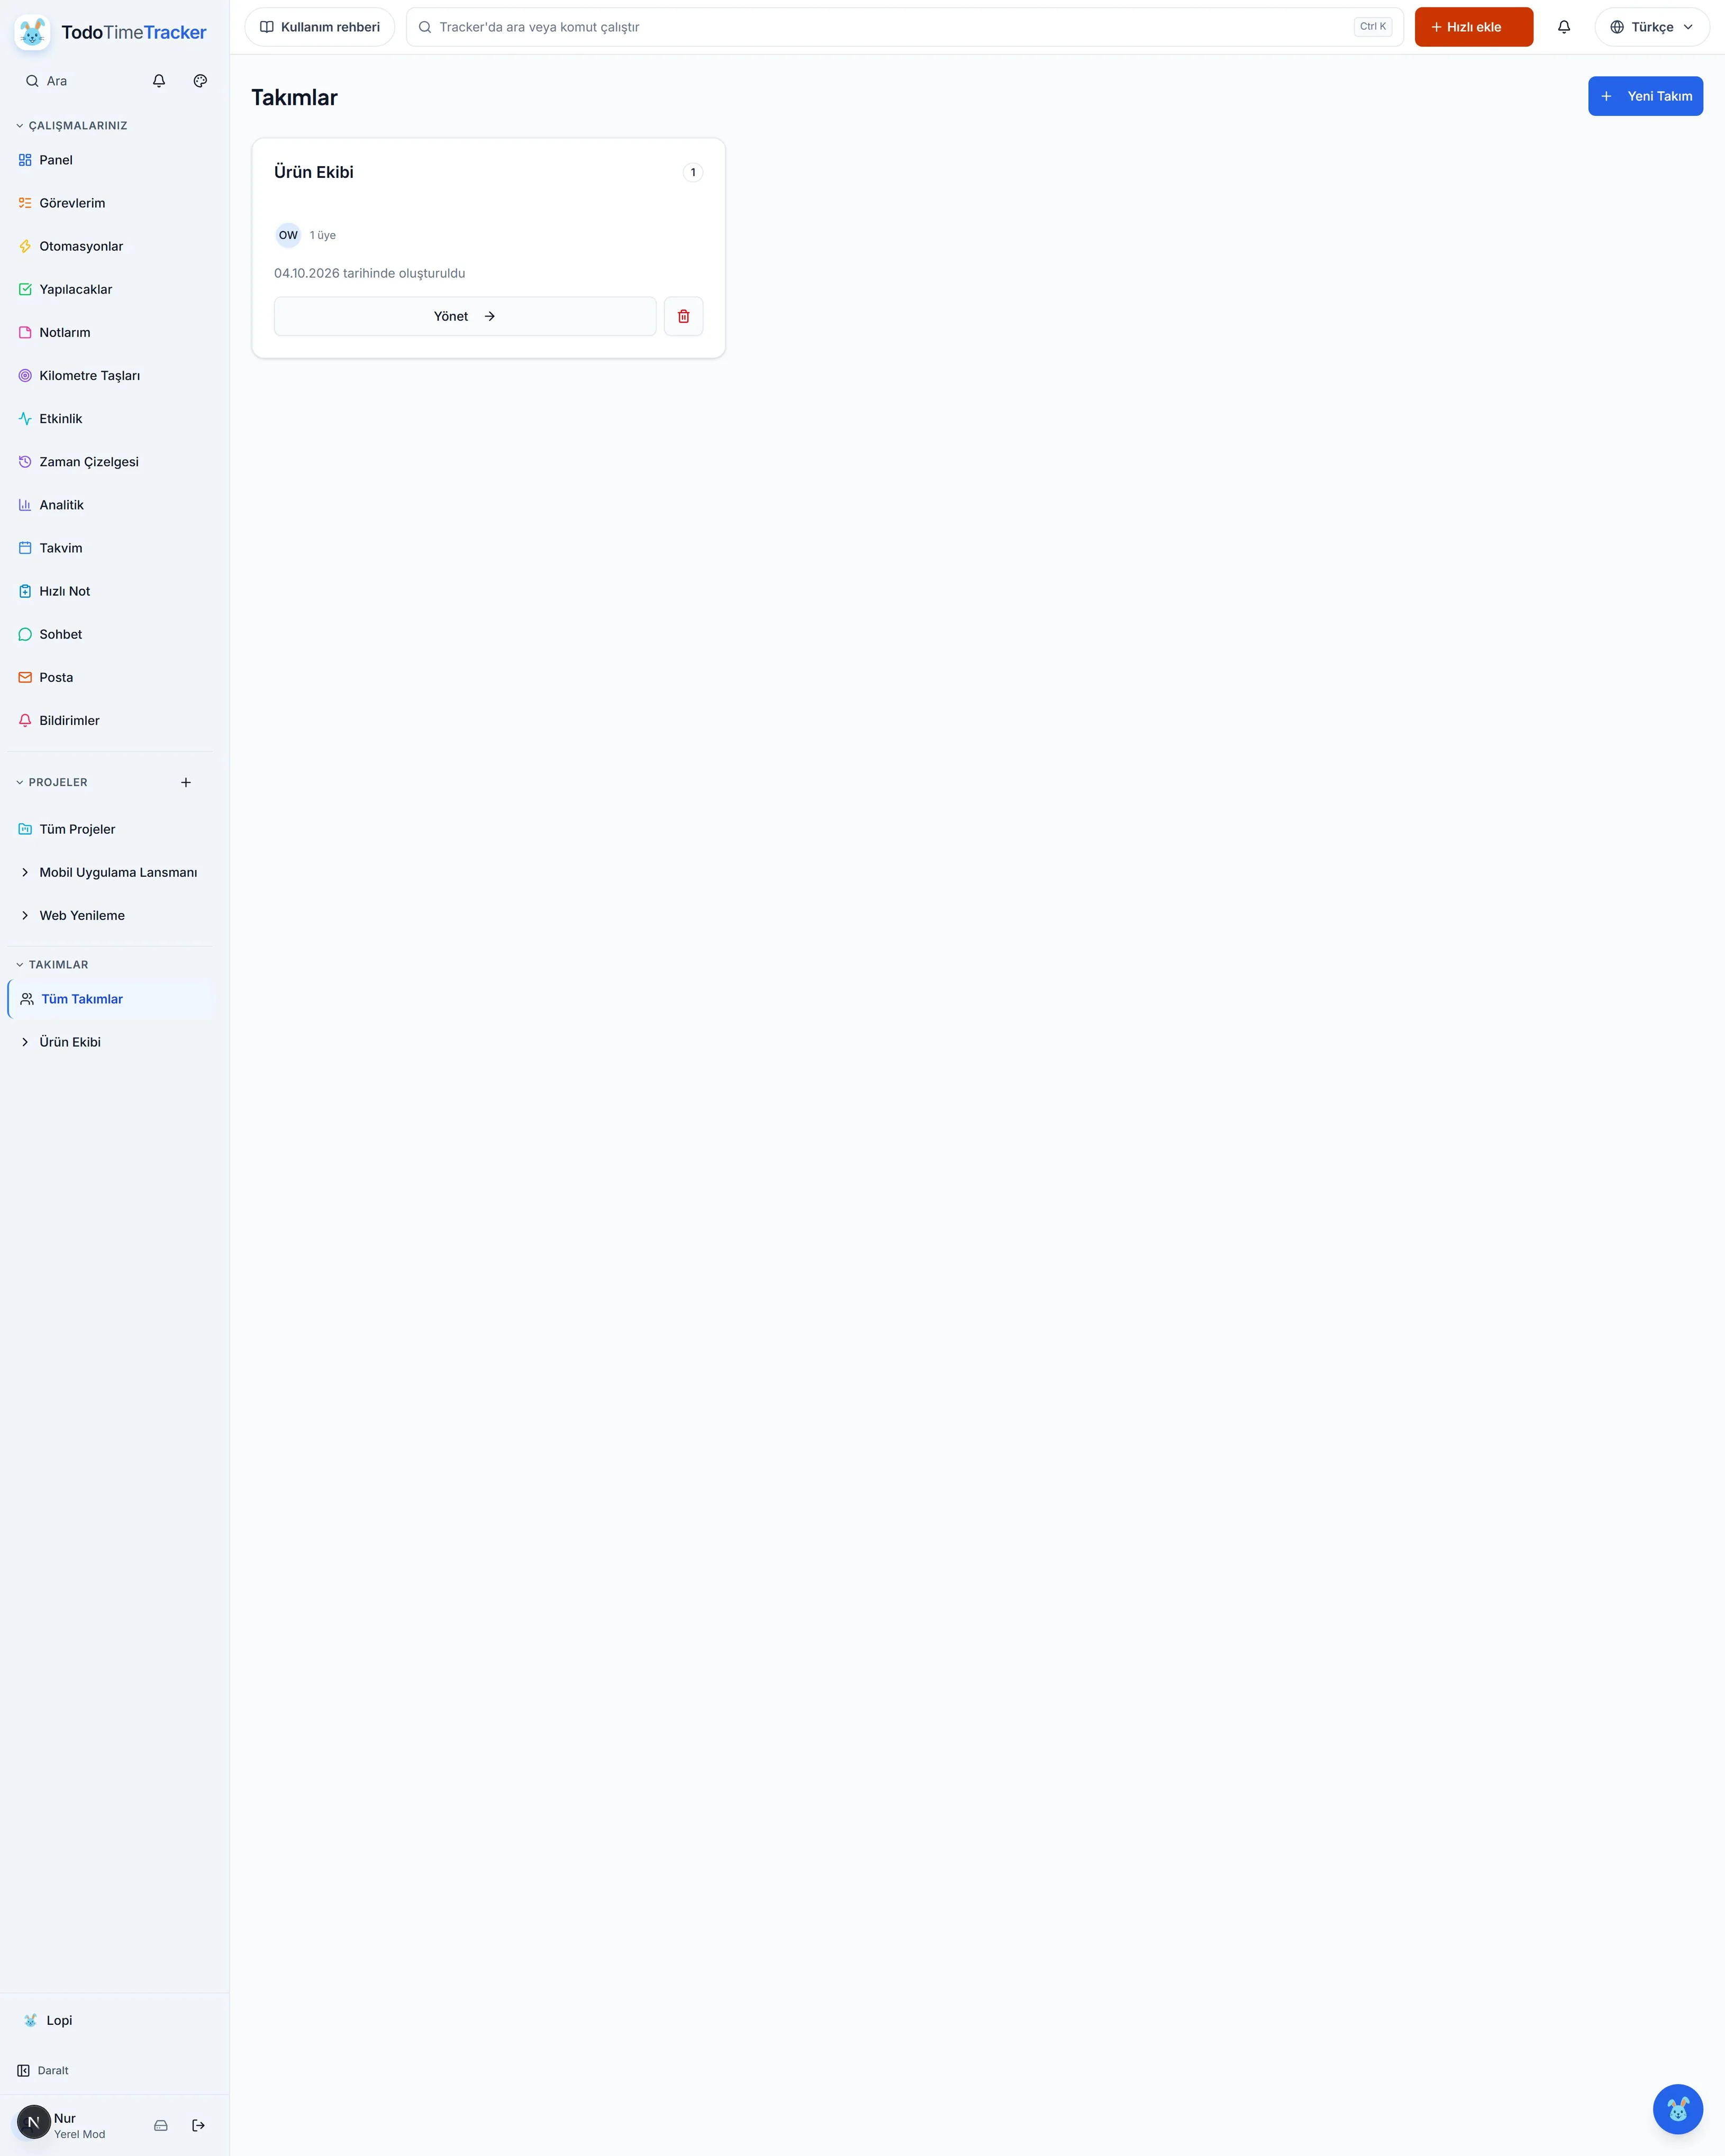Image resolution: width=1725 pixels, height=2156 pixels.
Task: Open Bildirimler in sidebar
Action: pyautogui.click(x=111, y=720)
